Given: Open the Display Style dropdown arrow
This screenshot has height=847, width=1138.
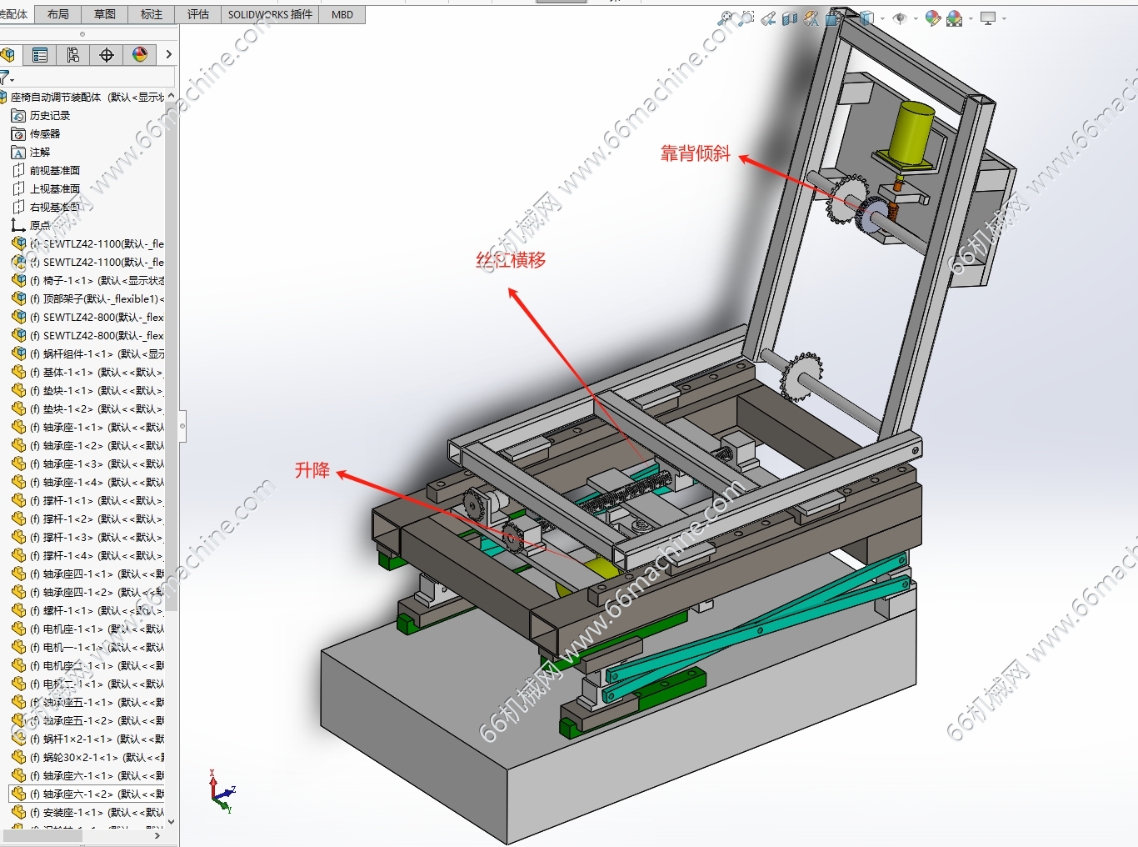Looking at the screenshot, I should point(881,18).
